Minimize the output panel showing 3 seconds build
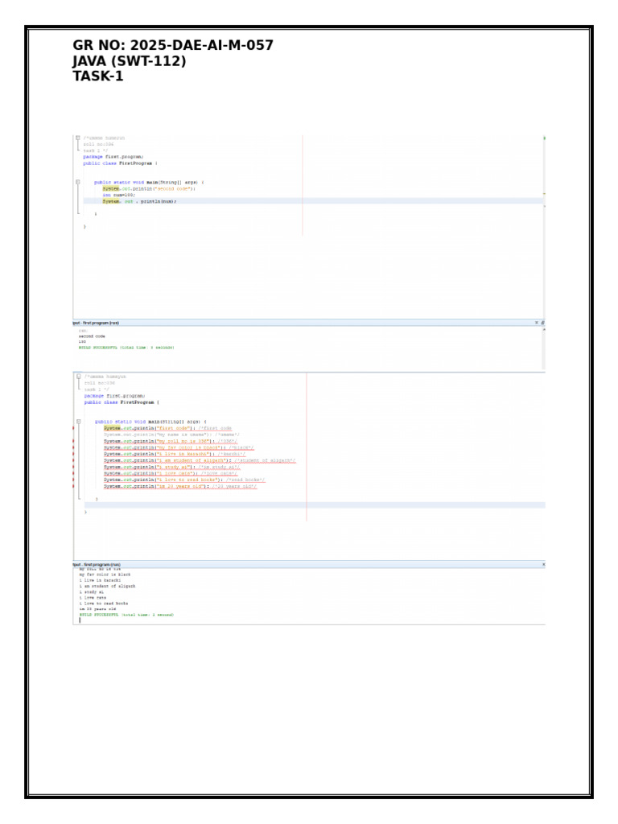Image resolution: width=618 pixels, height=824 pixels. click(x=543, y=323)
